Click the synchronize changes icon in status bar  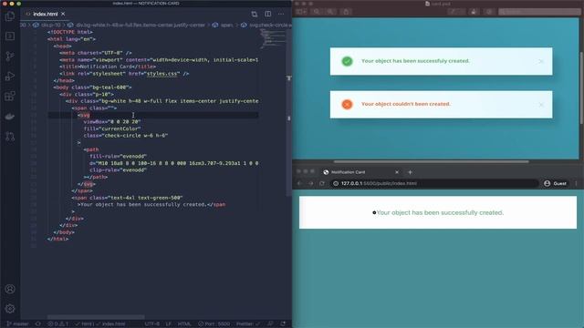(x=38, y=324)
